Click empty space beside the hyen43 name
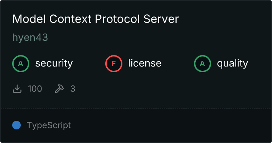The width and height of the screenshot is (272, 143). tap(143, 38)
